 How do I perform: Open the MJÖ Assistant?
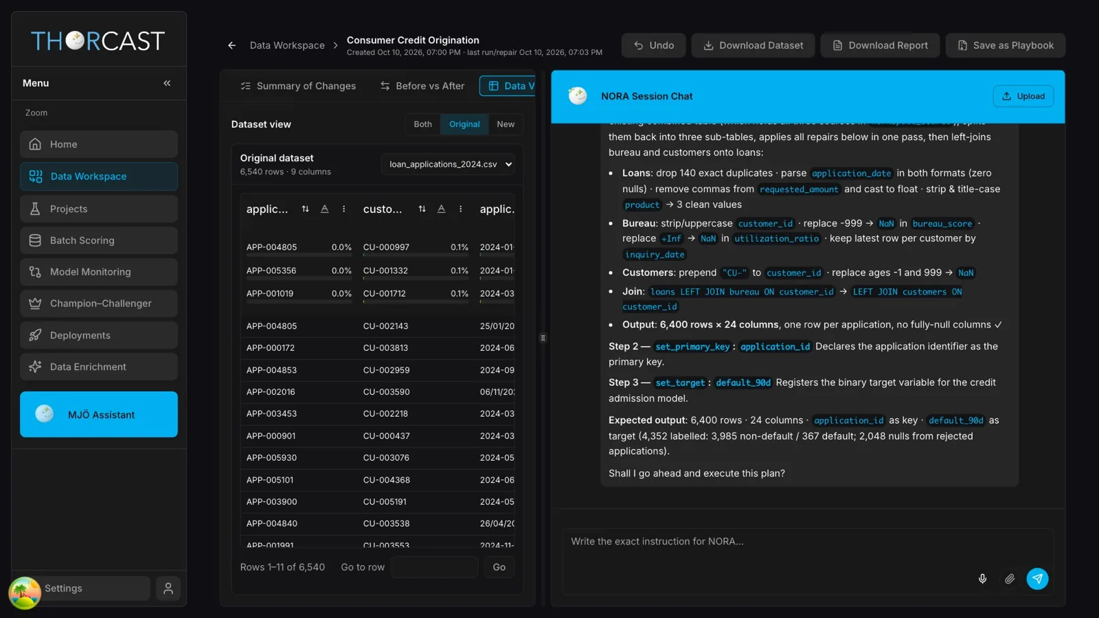(99, 414)
